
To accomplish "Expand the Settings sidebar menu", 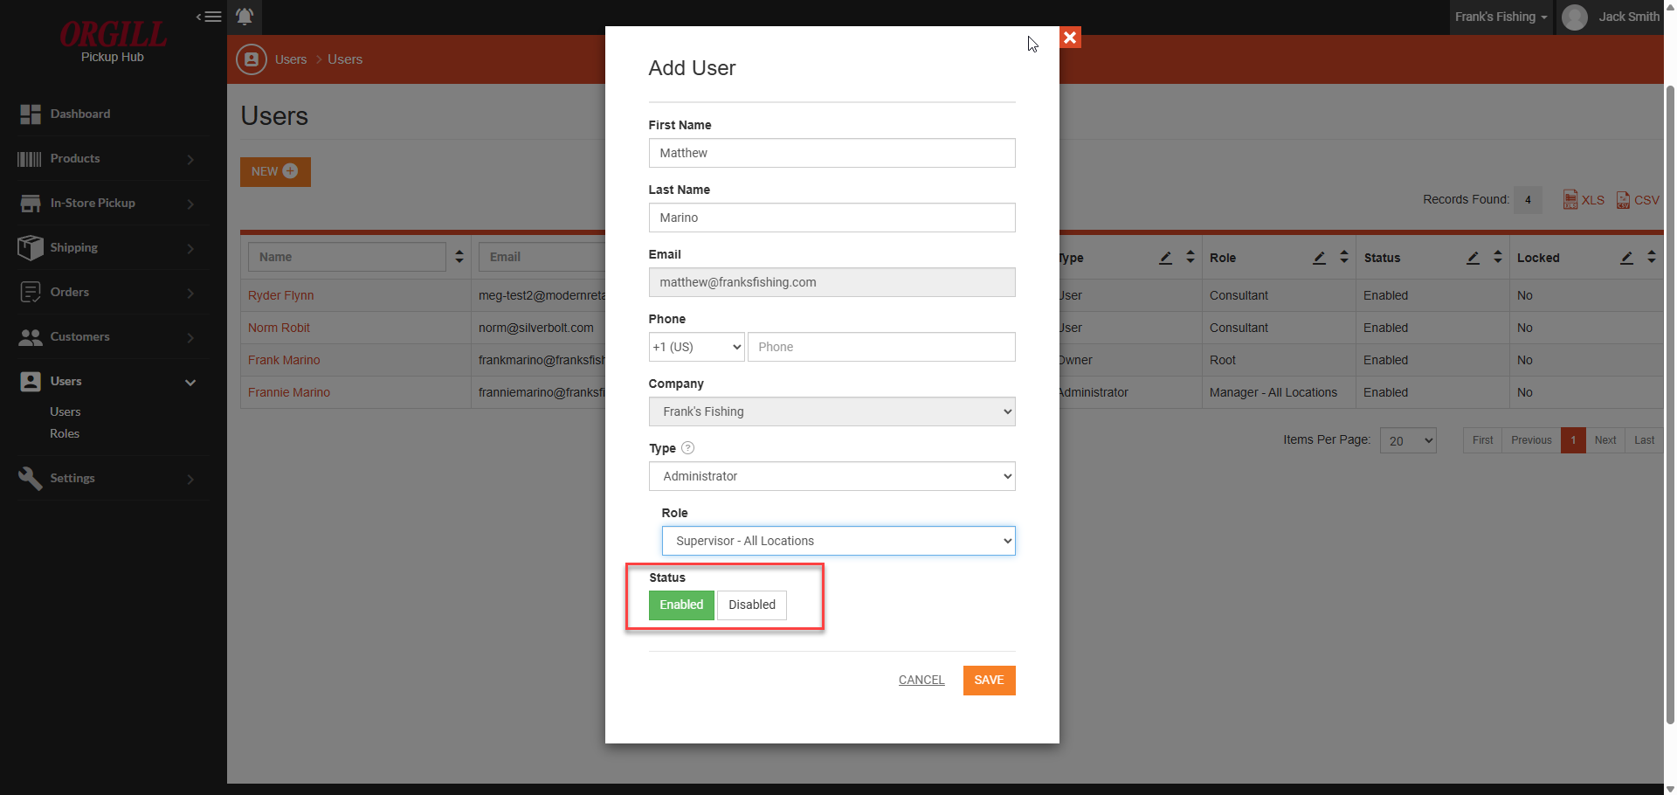I will coord(190,479).
